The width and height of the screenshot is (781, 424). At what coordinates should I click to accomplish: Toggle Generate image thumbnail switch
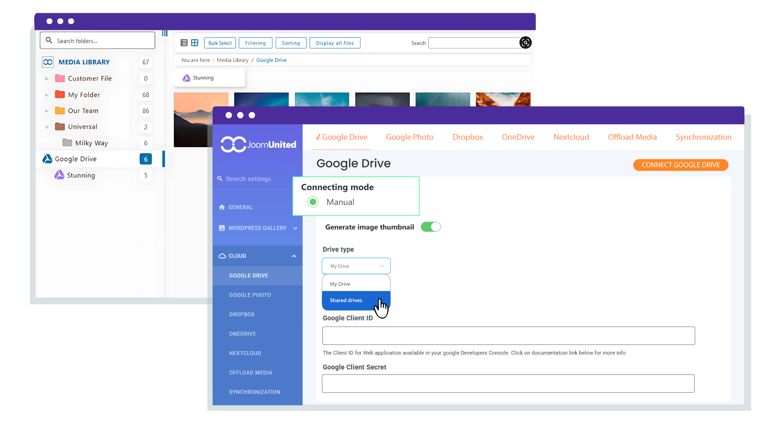[x=430, y=227]
